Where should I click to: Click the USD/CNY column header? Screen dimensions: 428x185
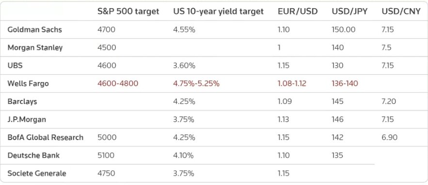(401, 12)
